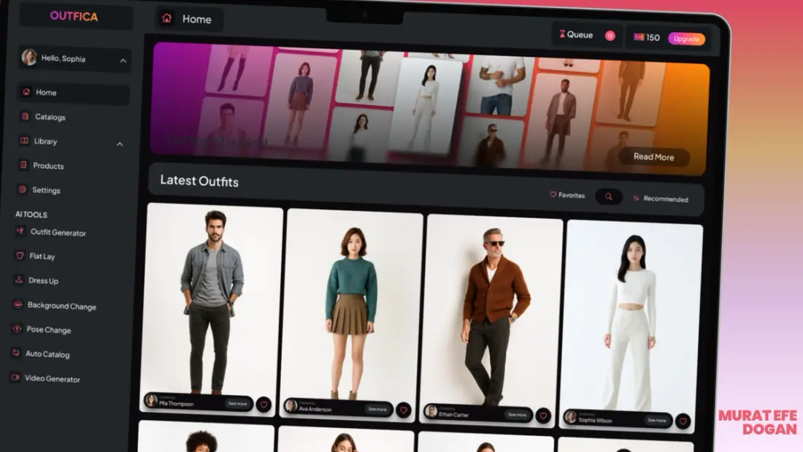
Task: Click the Upgrade button
Action: (x=686, y=39)
